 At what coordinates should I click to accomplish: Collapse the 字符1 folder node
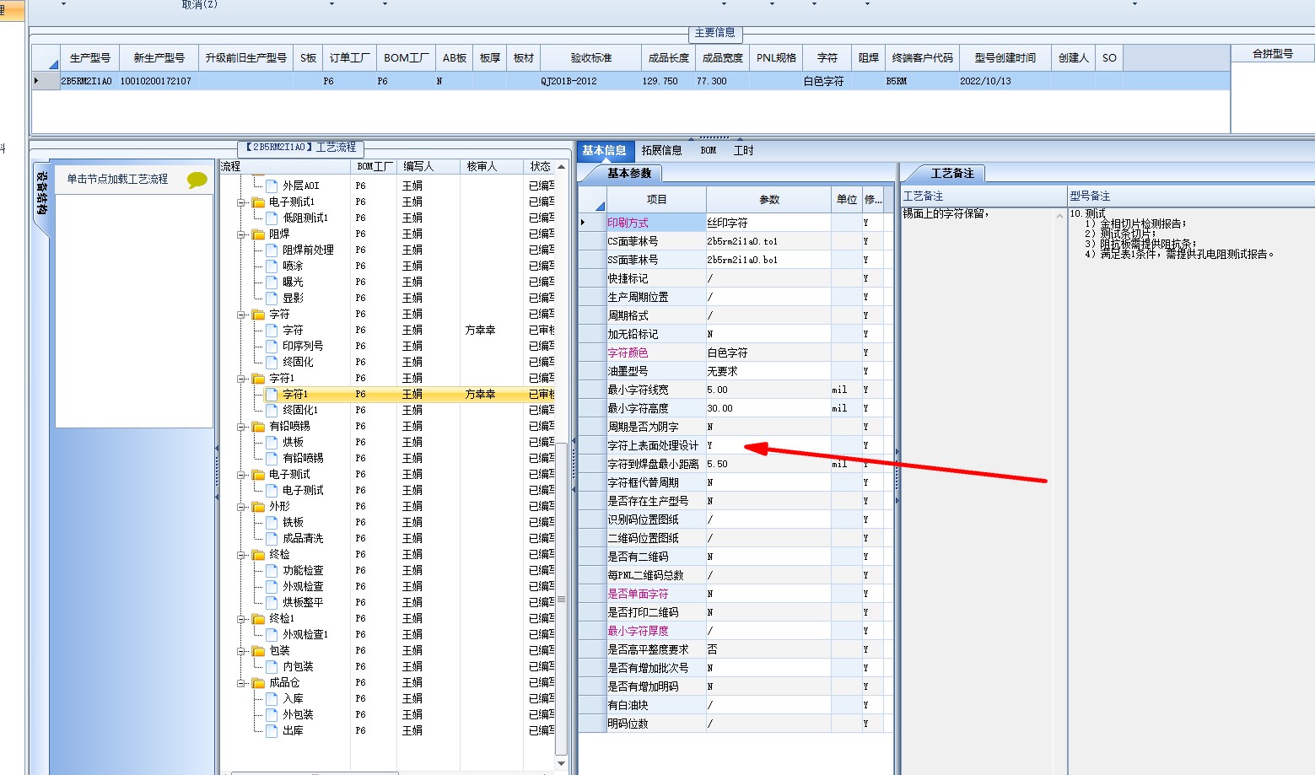241,379
